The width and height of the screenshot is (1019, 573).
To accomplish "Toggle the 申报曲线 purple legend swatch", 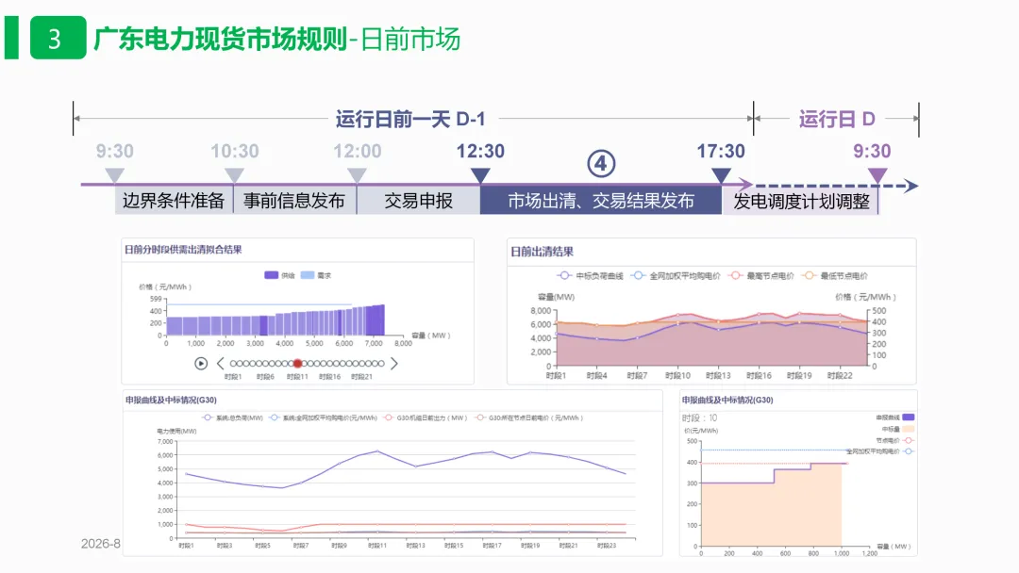I will [x=909, y=417].
